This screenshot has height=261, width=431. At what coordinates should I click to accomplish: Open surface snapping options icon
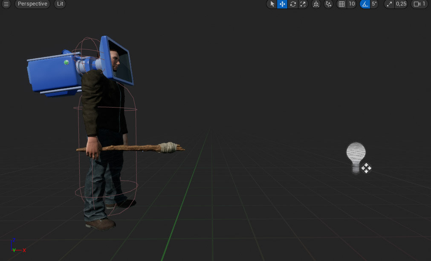tap(328, 4)
